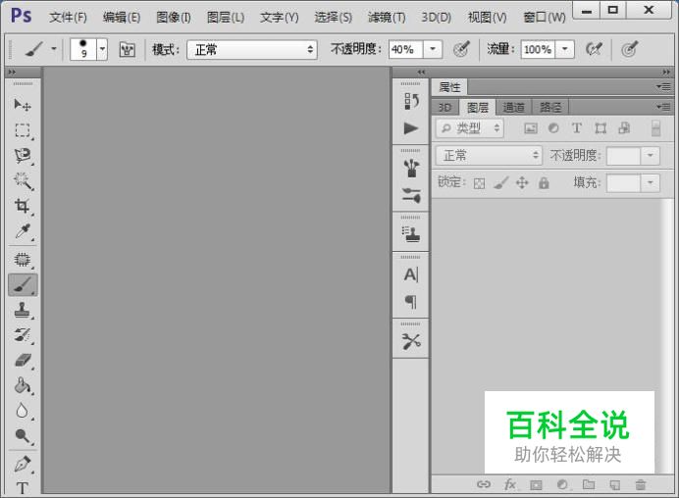
Task: Open the 类型 layer filter dropdown
Action: coord(470,128)
